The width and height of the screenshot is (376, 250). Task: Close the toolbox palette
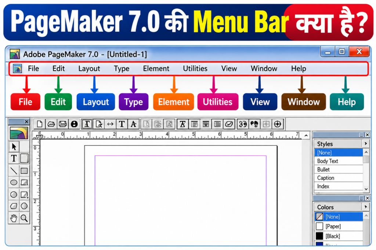click(26, 122)
